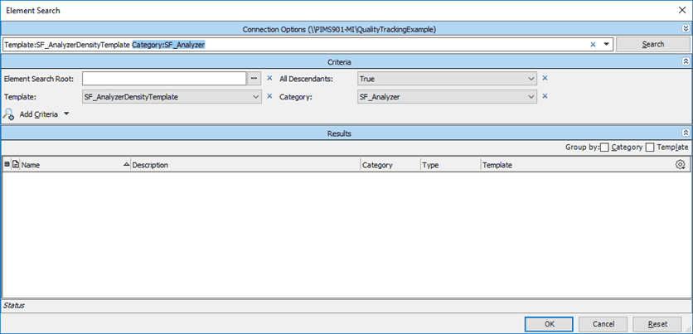Image resolution: width=693 pixels, height=334 pixels.
Task: Close the Element Search dialog
Action: pyautogui.click(x=682, y=10)
